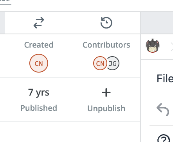Select the CN avatar under Created

pyautogui.click(x=39, y=63)
